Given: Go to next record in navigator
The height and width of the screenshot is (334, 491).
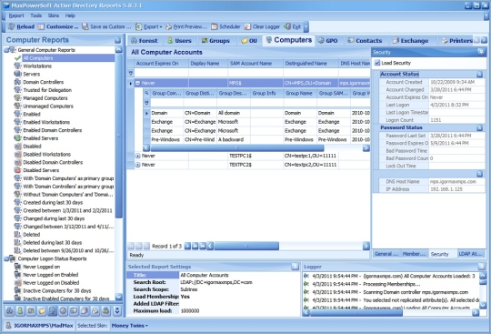Looking at the screenshot, I should coord(187,247).
